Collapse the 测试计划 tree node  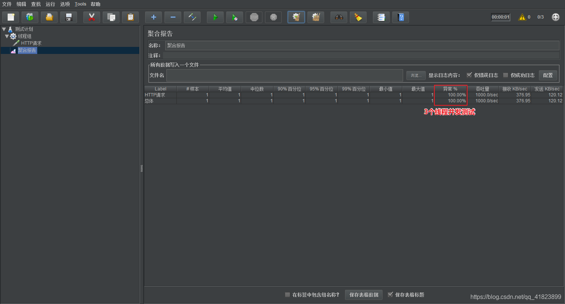coord(4,29)
